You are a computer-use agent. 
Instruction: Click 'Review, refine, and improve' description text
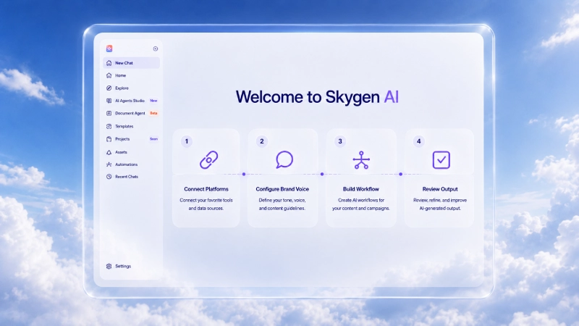pos(440,200)
